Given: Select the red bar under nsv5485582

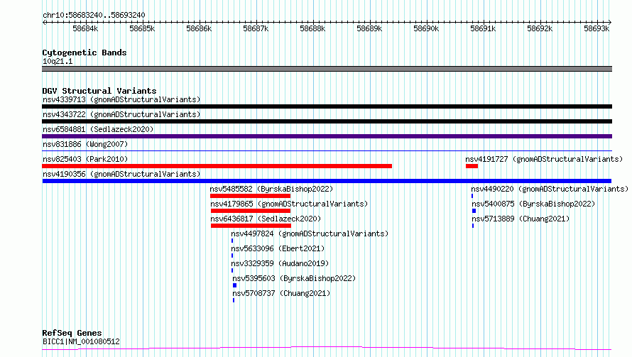Looking at the screenshot, I should tap(250, 196).
